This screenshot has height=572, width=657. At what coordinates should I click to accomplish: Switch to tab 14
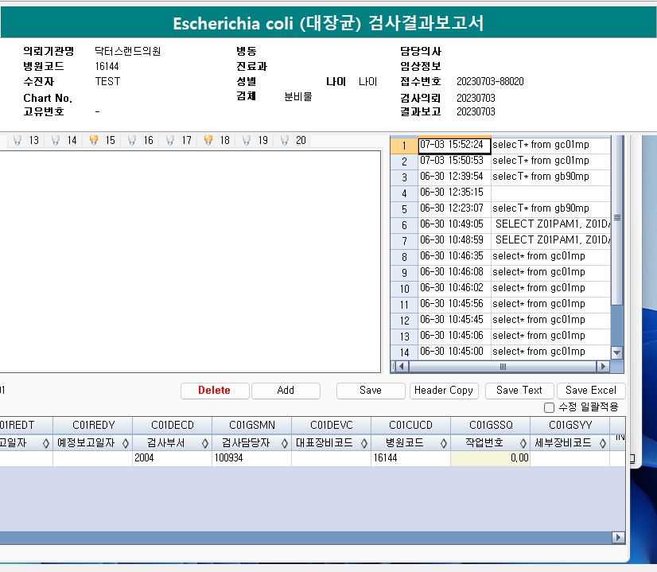(72, 140)
